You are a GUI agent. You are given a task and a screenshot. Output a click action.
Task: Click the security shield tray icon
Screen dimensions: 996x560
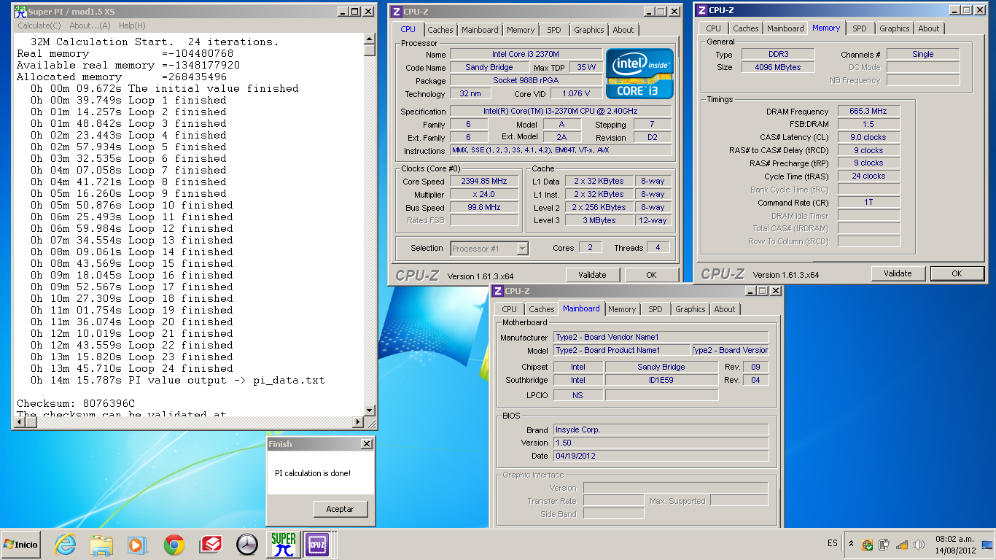pos(867,544)
